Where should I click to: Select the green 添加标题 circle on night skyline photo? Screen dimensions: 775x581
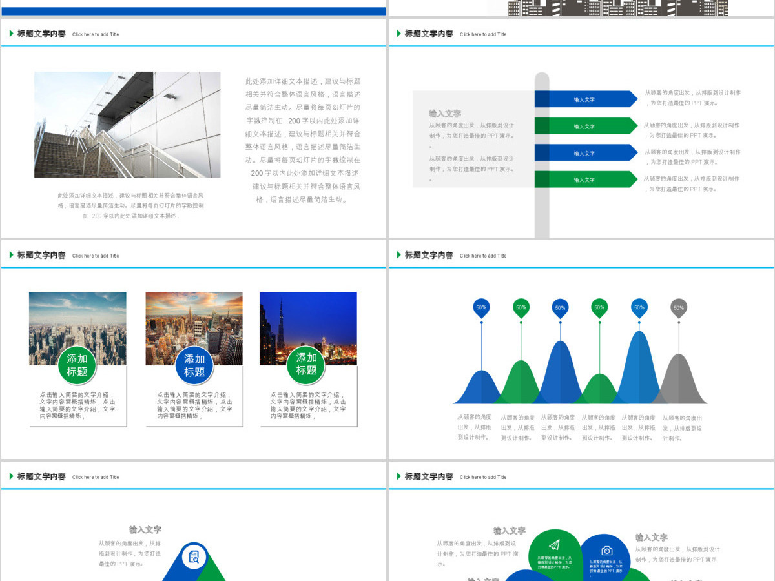tap(306, 365)
